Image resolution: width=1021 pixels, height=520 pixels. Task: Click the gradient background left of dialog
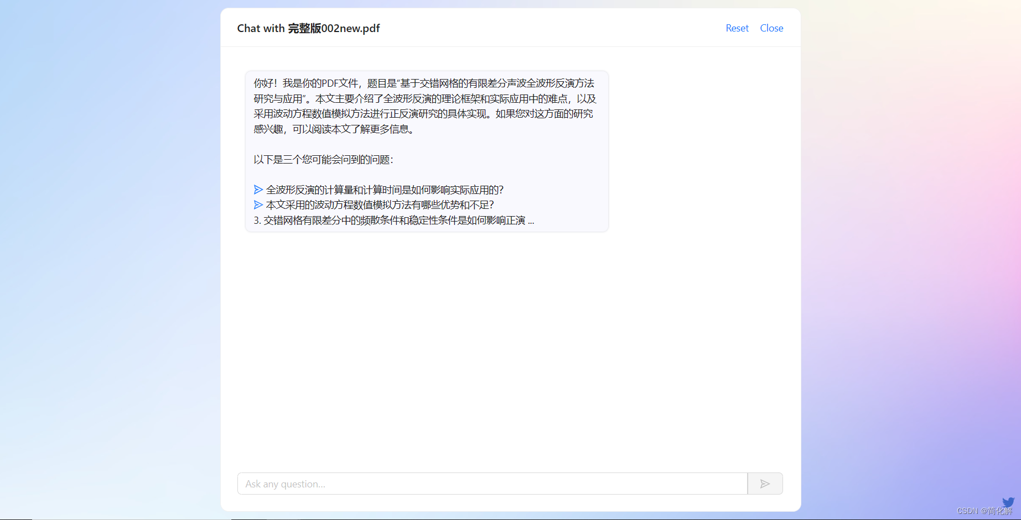click(x=111, y=260)
